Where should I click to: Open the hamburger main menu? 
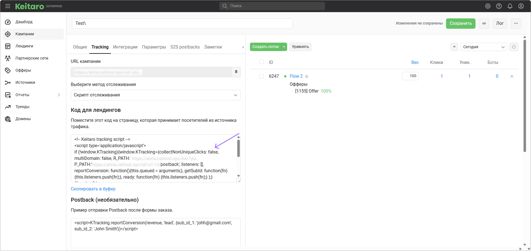coord(8,6)
